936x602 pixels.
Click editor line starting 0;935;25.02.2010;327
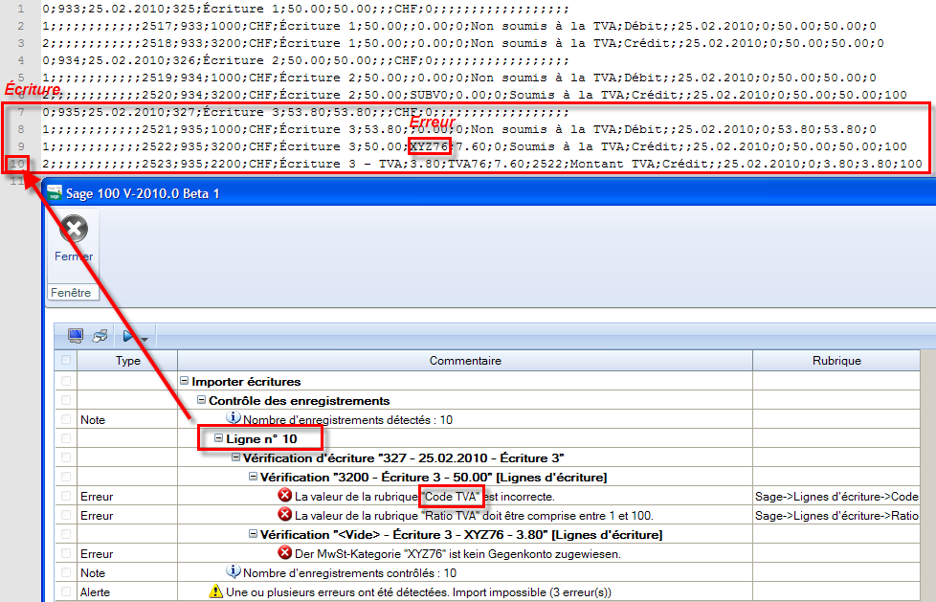305,112
